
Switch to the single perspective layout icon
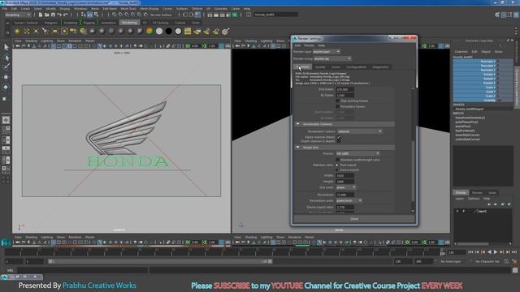tap(6, 120)
